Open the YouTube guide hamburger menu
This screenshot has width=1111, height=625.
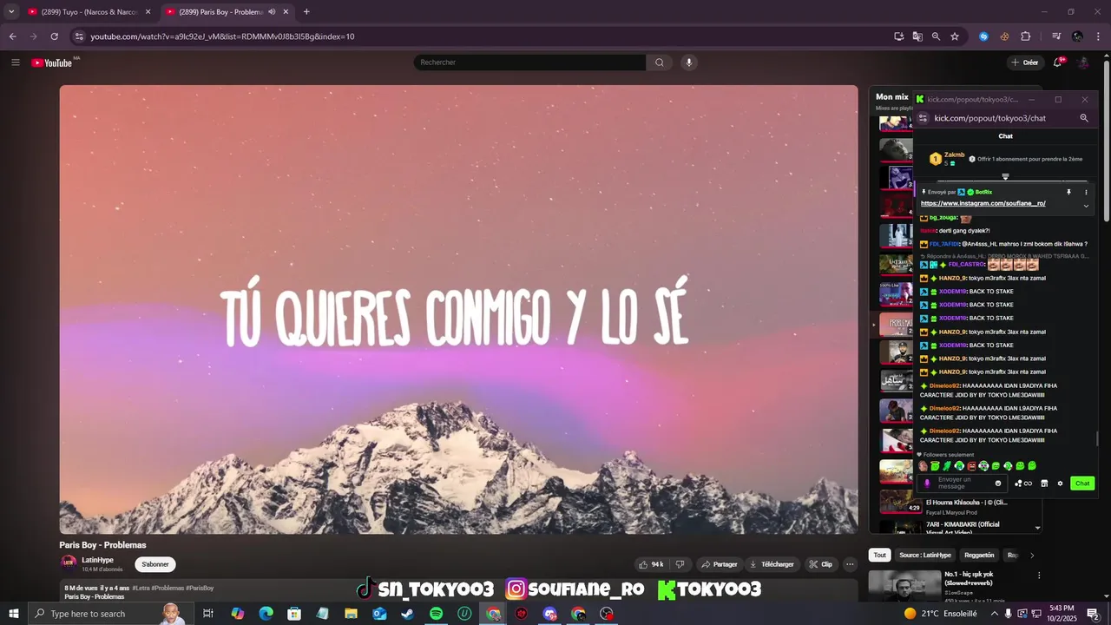click(x=15, y=62)
